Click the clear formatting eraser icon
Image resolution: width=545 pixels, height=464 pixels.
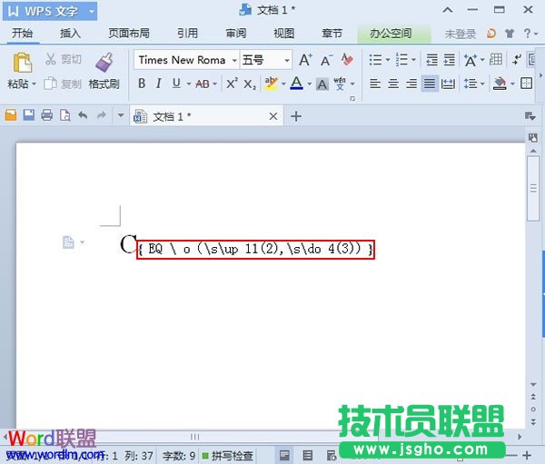(x=347, y=60)
